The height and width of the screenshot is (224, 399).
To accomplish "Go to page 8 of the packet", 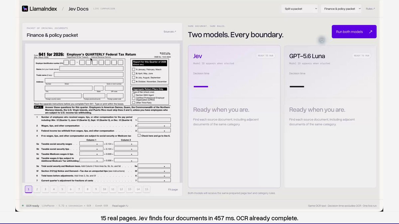I will (x=87, y=189).
